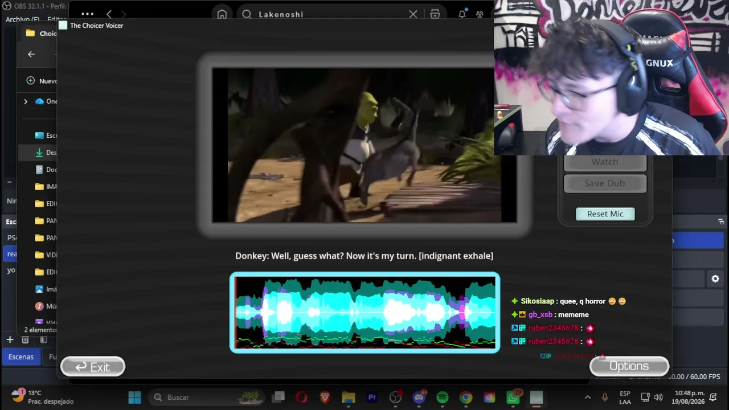Click the OBS scene filters icon
This screenshot has height=410, width=729.
[x=43, y=340]
